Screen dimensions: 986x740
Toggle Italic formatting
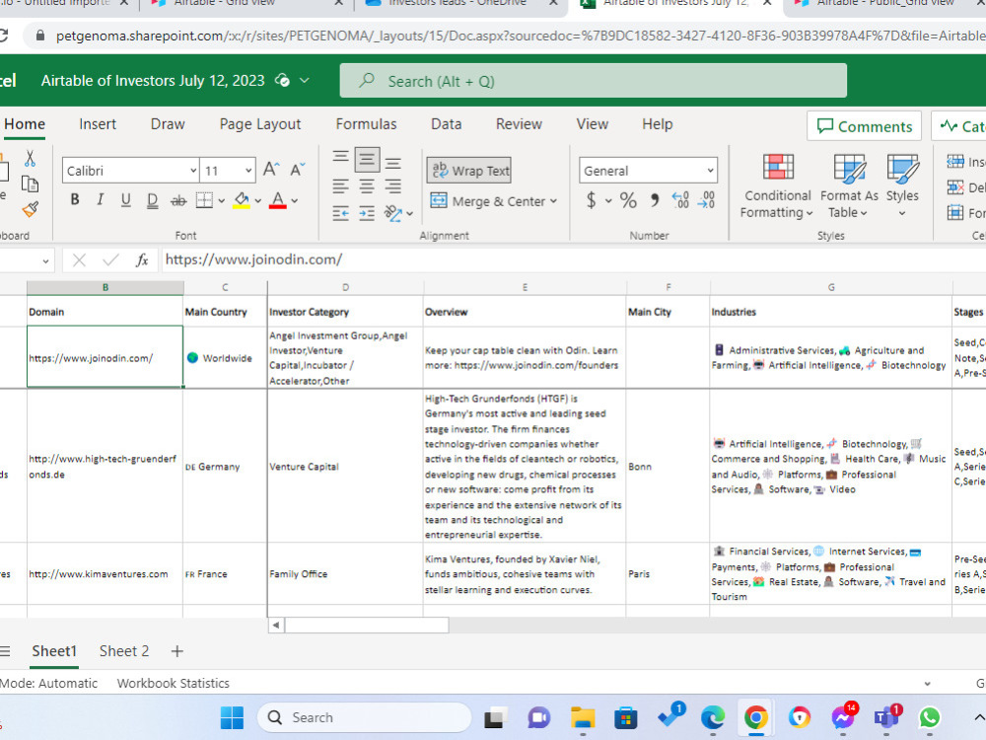pos(100,200)
